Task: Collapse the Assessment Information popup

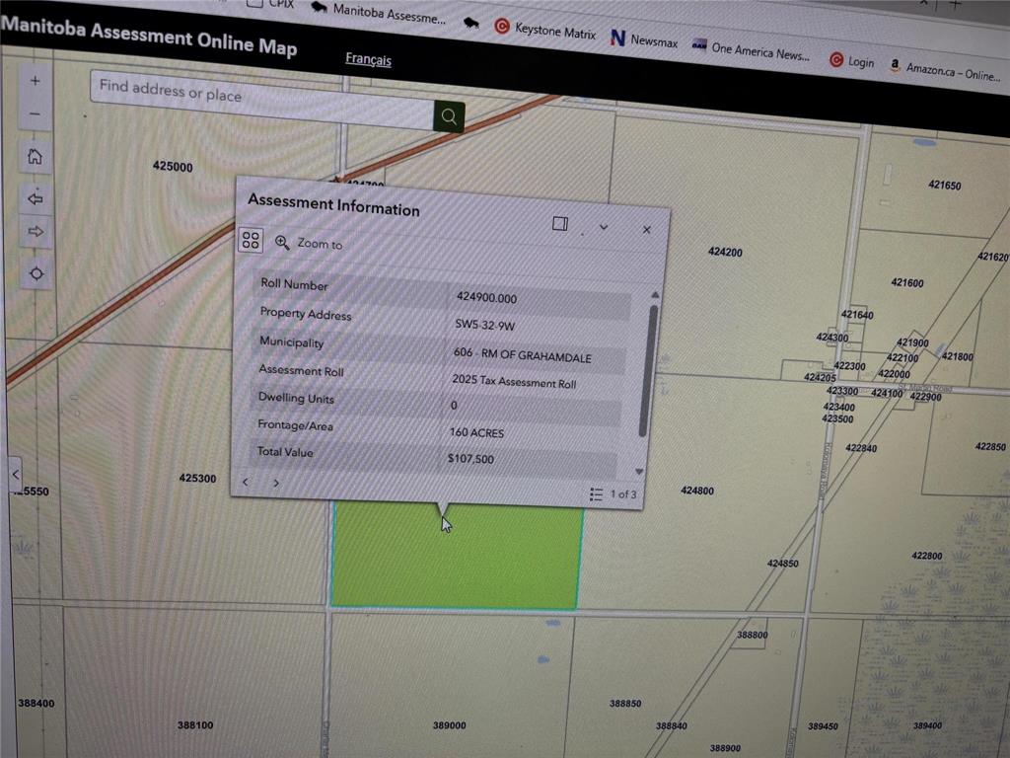Action: pos(604,227)
